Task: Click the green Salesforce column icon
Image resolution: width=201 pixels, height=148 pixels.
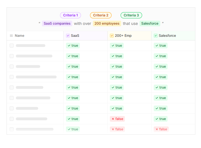Action: [156, 36]
